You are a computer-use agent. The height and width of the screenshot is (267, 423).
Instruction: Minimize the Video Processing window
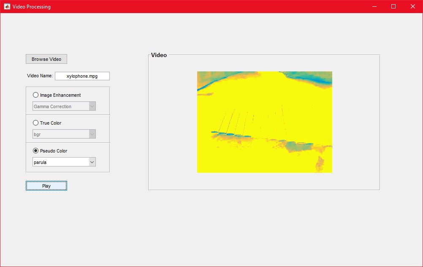[374, 6]
